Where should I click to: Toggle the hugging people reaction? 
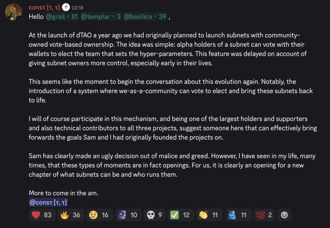coord(238,215)
